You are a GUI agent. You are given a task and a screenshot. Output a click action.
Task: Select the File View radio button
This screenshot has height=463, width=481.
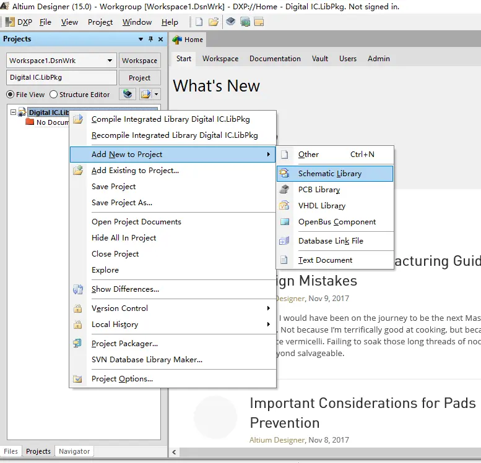(11, 95)
